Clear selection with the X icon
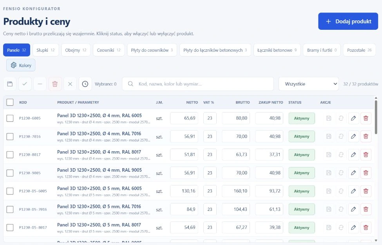Screen dimensions: 382x245 [70, 84]
